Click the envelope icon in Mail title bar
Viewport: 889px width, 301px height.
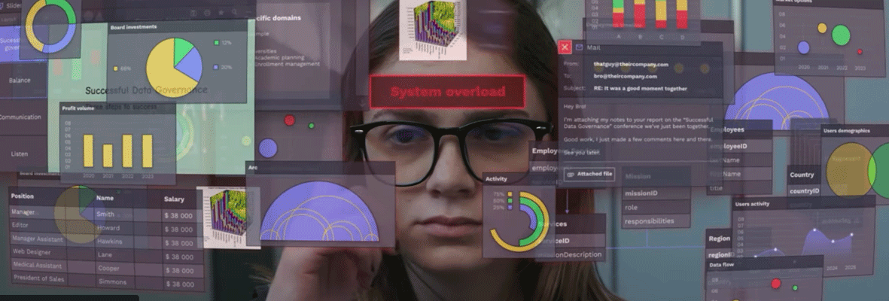pos(580,47)
